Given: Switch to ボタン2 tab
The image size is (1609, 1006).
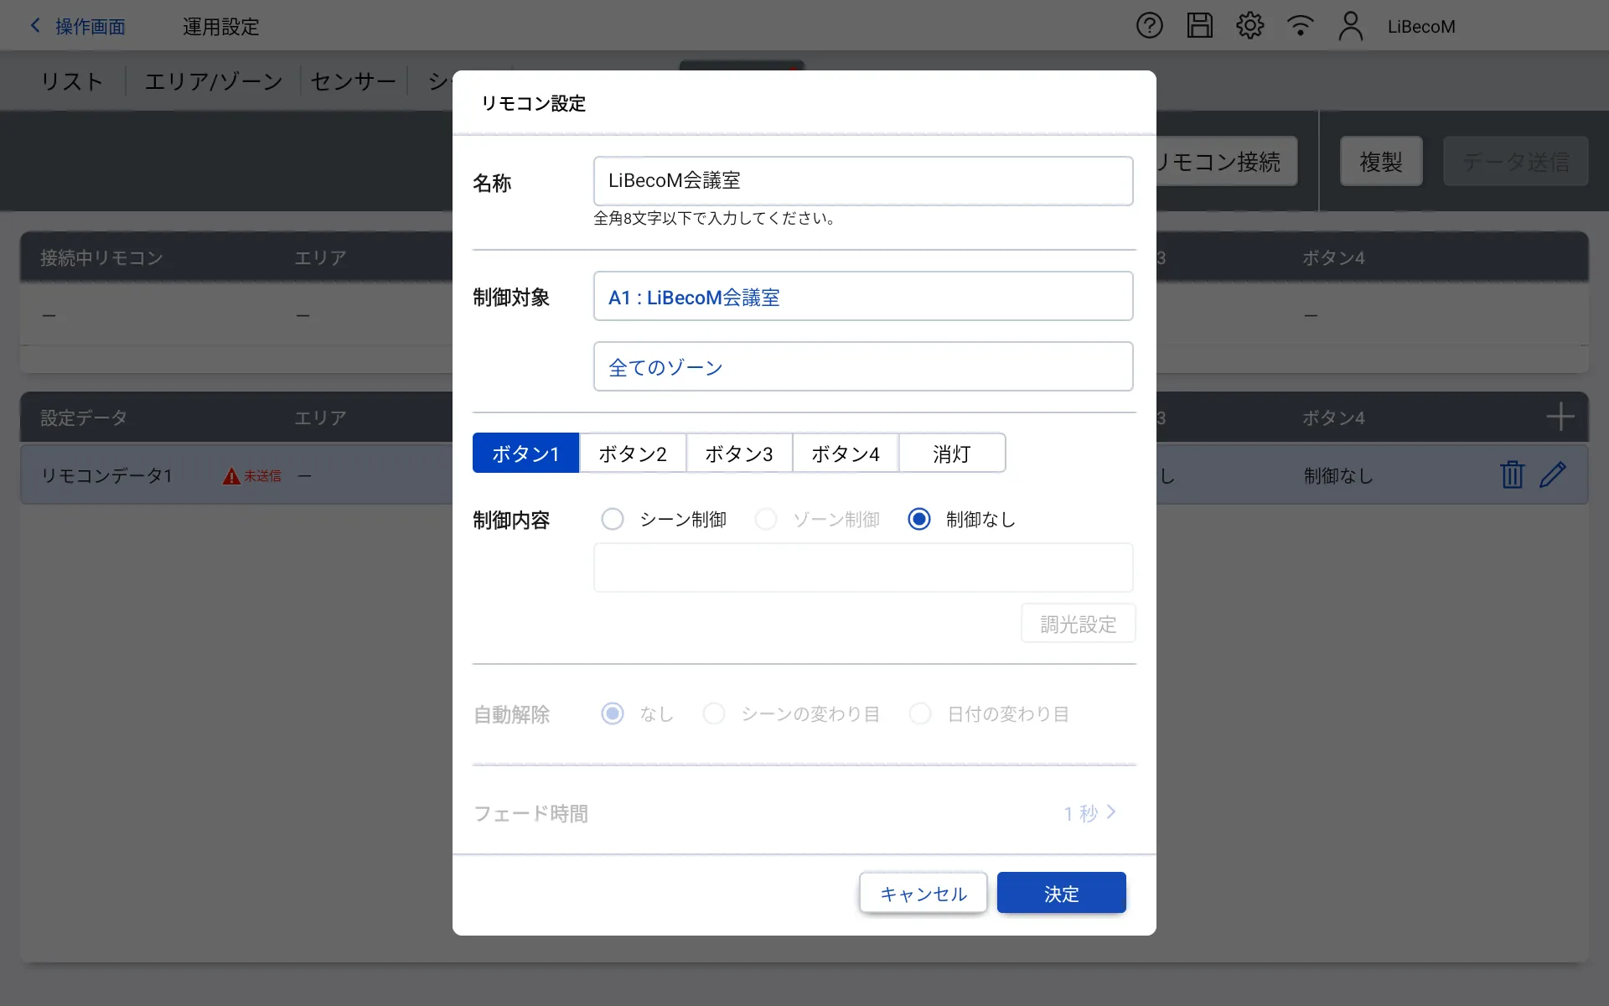Looking at the screenshot, I should point(633,454).
